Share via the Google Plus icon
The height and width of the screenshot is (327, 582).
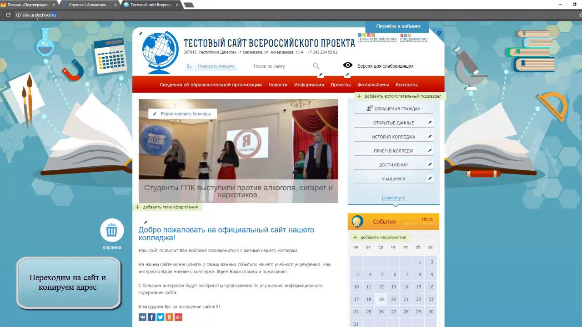point(178,317)
